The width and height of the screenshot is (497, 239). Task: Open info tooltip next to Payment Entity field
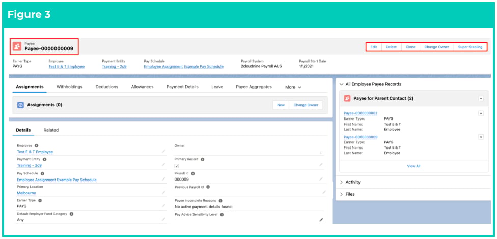pos(44,160)
